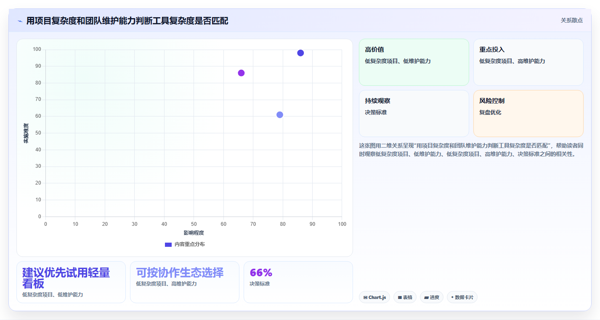This screenshot has width=600, height=320.
Task: Click the 影响程度 x-axis label
Action: tap(194, 233)
